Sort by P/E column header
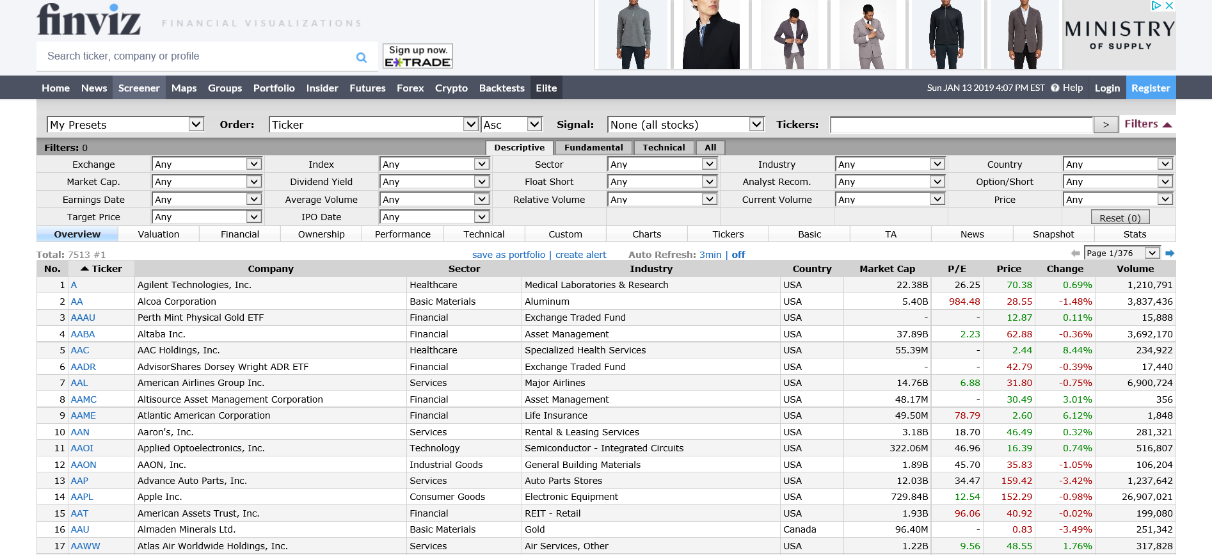The width and height of the screenshot is (1212, 555). coord(957,269)
